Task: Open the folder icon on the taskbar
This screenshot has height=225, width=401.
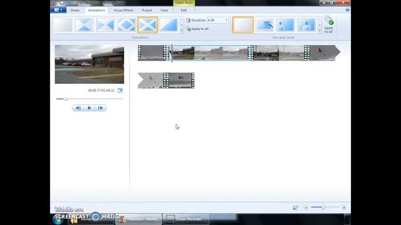Action: point(74,219)
